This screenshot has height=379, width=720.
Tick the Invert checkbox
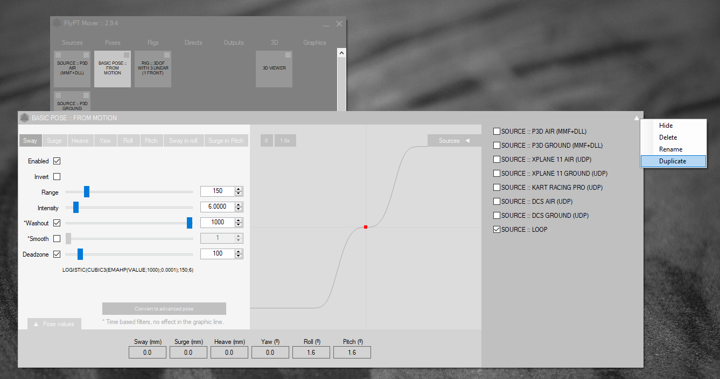click(x=57, y=177)
